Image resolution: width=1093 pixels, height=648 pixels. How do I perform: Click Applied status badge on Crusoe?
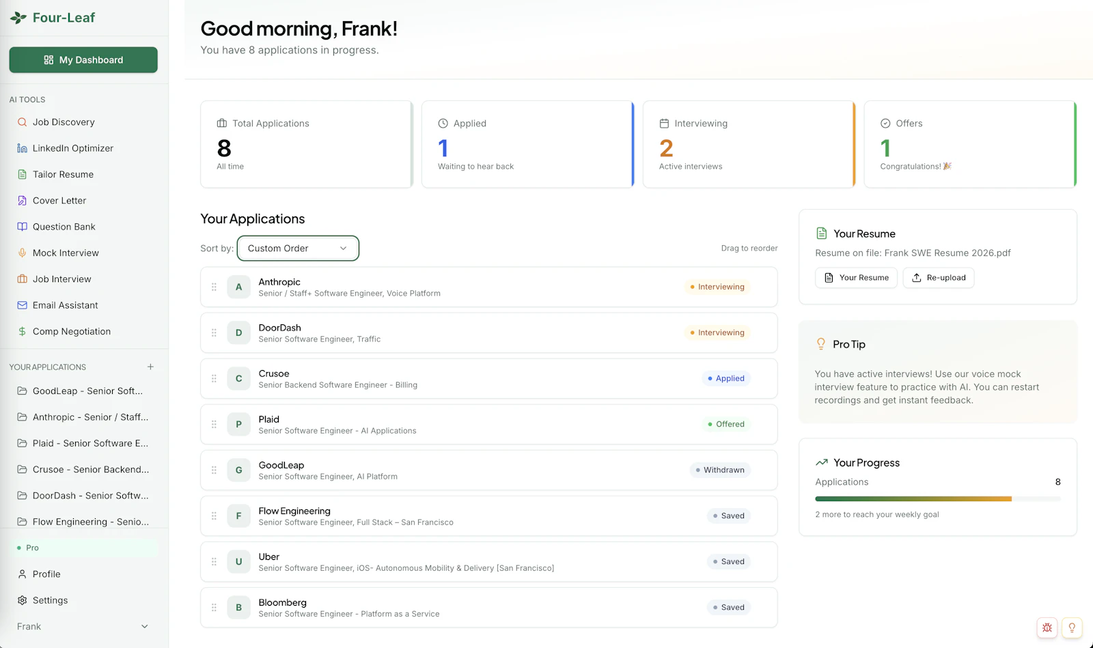pyautogui.click(x=726, y=378)
